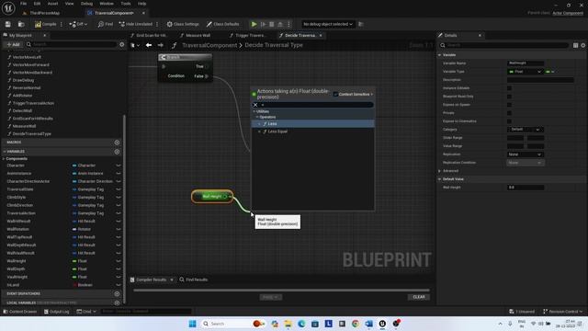Screen dimensions: 588x331
Task: Open the debug object selector dropdown
Action: [328, 24]
